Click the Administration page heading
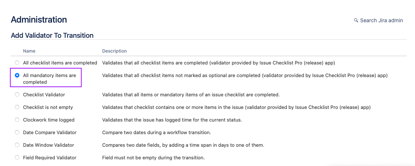415x166 pixels. click(x=39, y=20)
